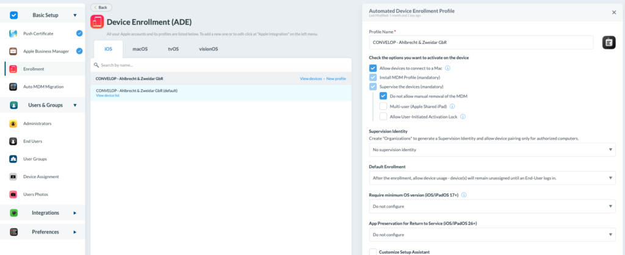Click info icon next to Multi-user option

click(452, 106)
